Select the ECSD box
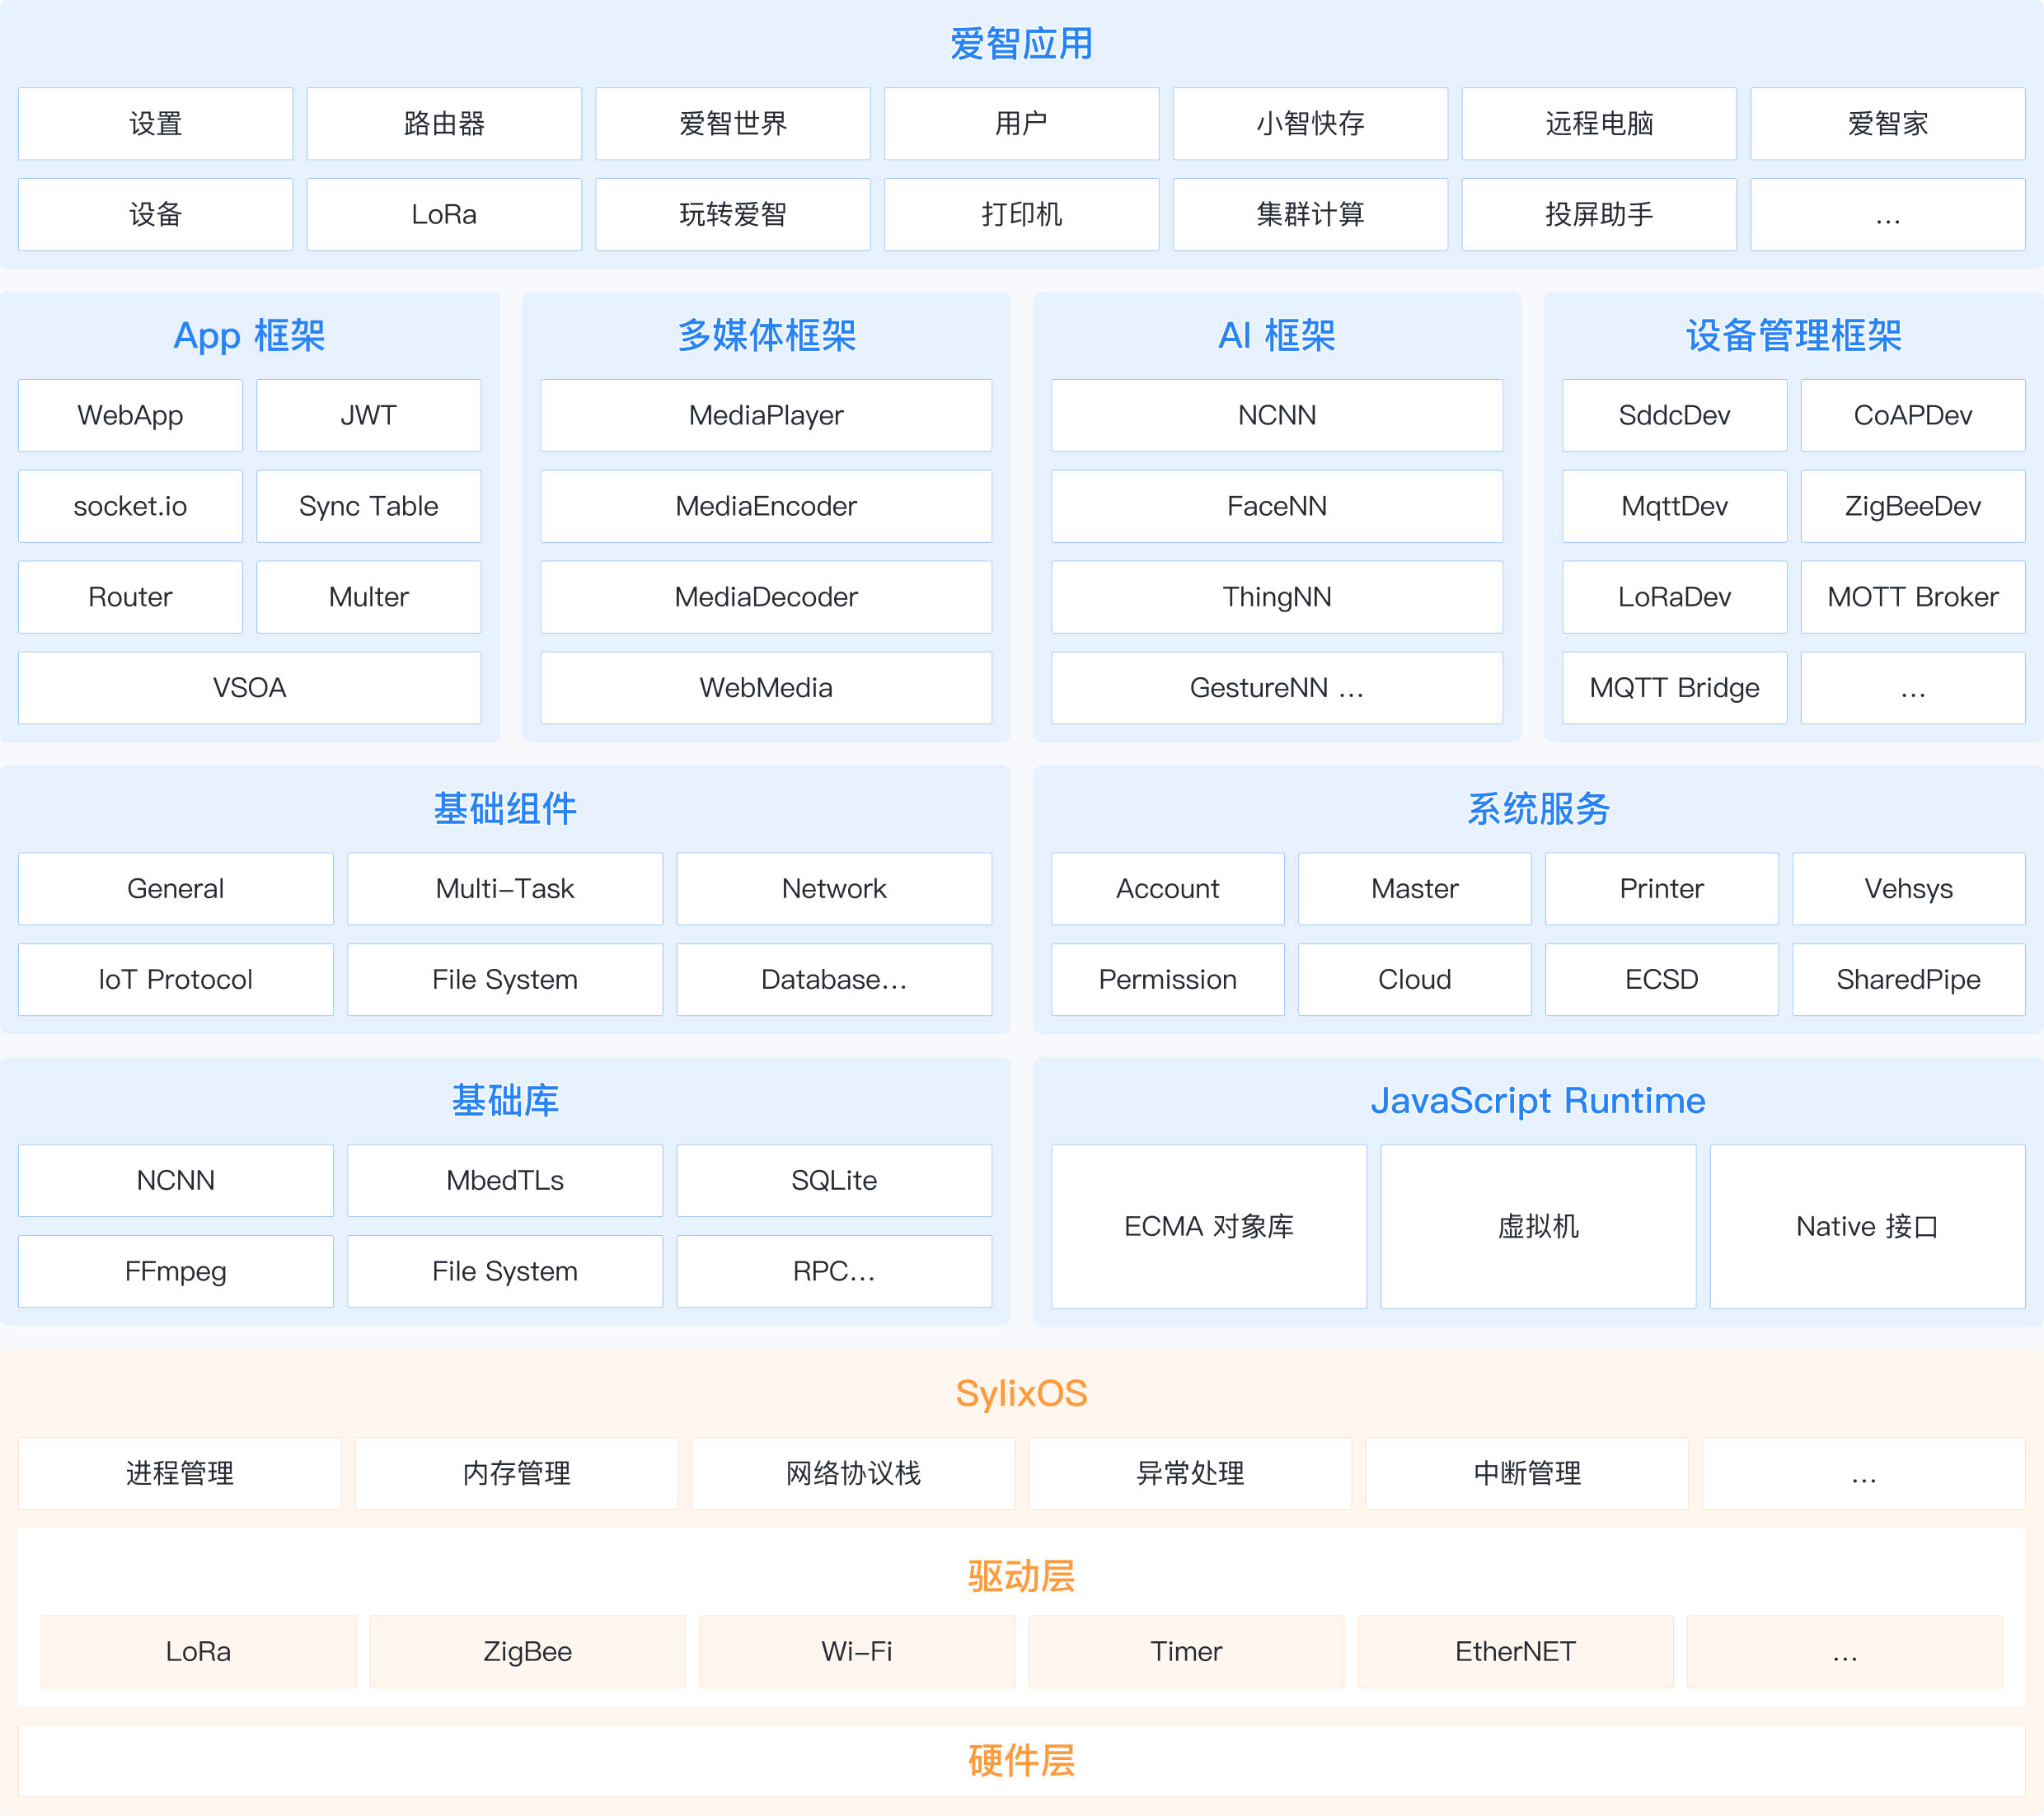 1662,981
